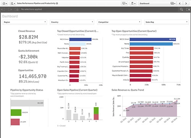The height and width of the screenshot is (138, 191).
Task: Click the $279.1K average deal size
Action: click(x=25, y=42)
